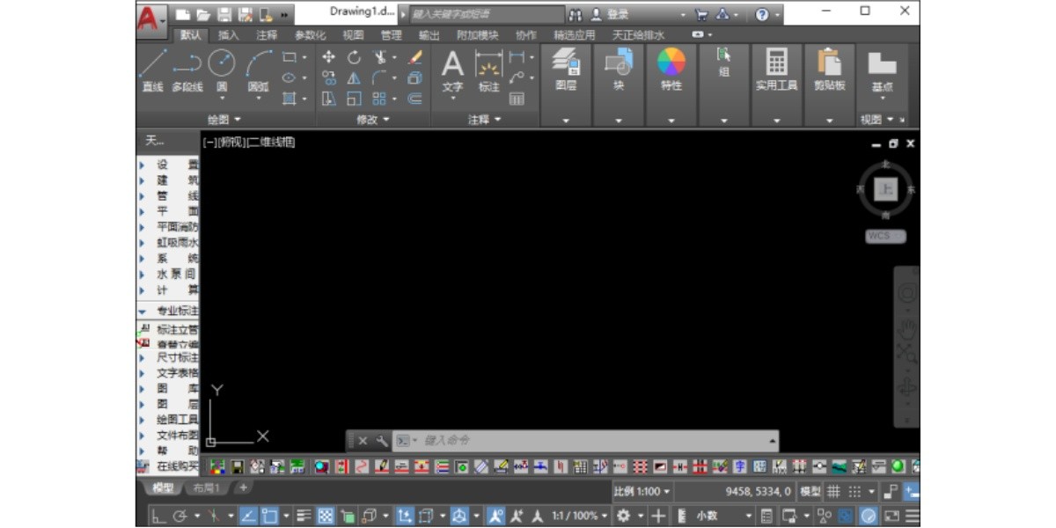Image resolution: width=1056 pixels, height=528 pixels.
Task: Toggle the highlighted circular isolate objects icon
Action: click(x=868, y=517)
